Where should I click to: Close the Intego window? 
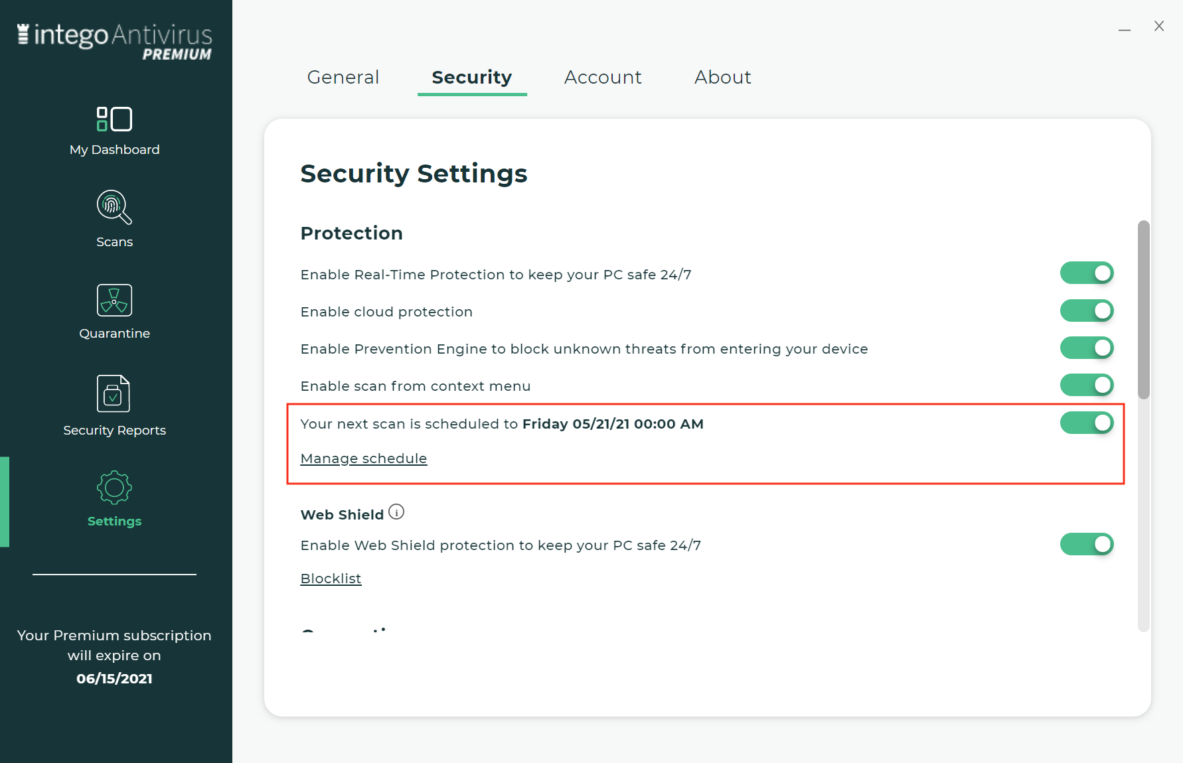click(x=1159, y=26)
